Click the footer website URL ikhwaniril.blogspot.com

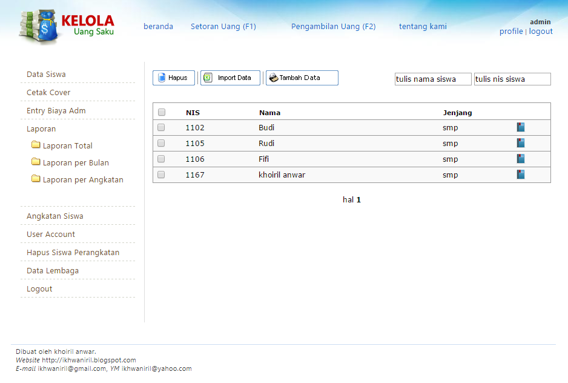tap(89, 360)
